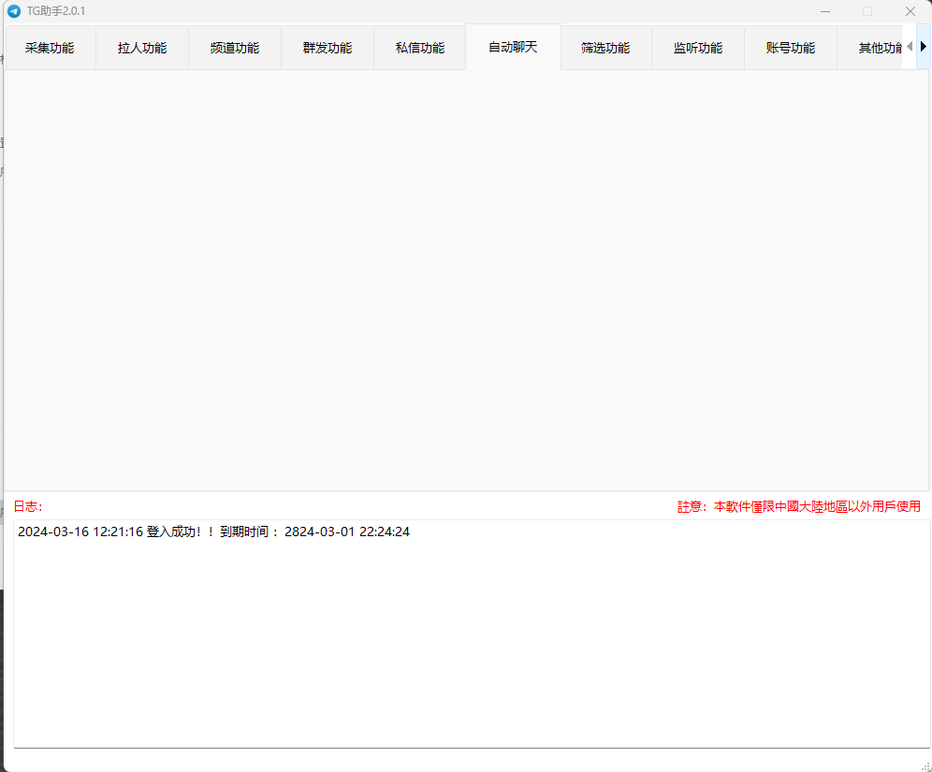Switch to the 采集功能 tab
This screenshot has height=772, width=932.
point(50,48)
